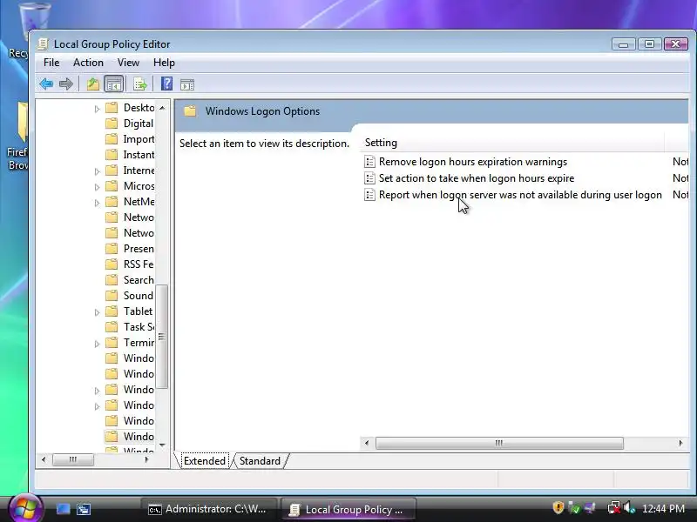
Task: Expand the Tablet tree node
Action: (97, 312)
